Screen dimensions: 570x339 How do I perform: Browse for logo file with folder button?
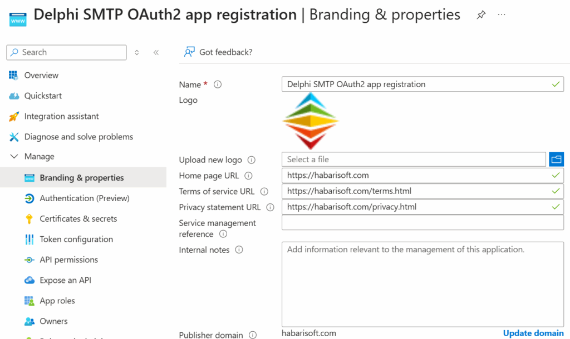tap(556, 159)
